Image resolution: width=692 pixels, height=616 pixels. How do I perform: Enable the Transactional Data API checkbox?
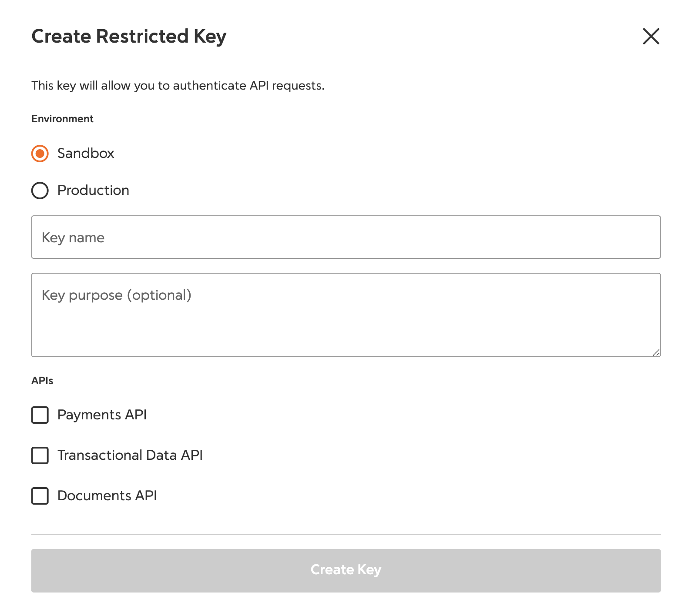pyautogui.click(x=40, y=455)
